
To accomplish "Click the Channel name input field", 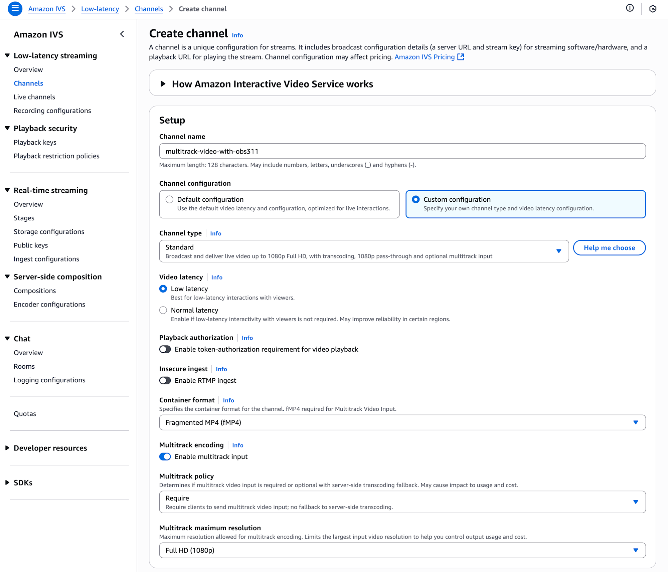I will (402, 151).
